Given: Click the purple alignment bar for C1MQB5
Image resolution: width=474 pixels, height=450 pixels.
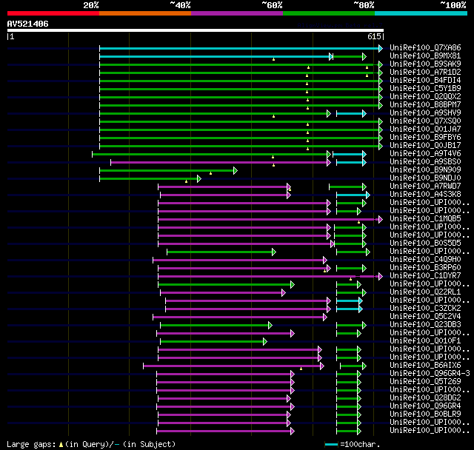Looking at the screenshot, I should (270, 220).
